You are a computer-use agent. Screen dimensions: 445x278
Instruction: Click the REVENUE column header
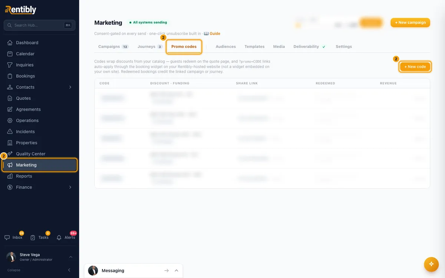(388, 83)
